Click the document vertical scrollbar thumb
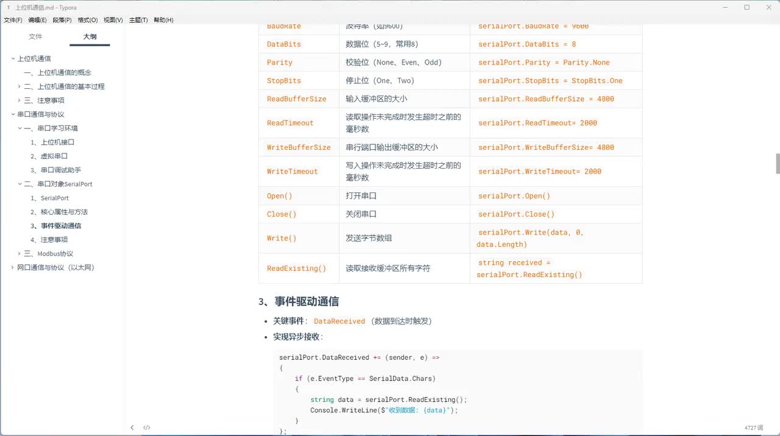 click(778, 164)
